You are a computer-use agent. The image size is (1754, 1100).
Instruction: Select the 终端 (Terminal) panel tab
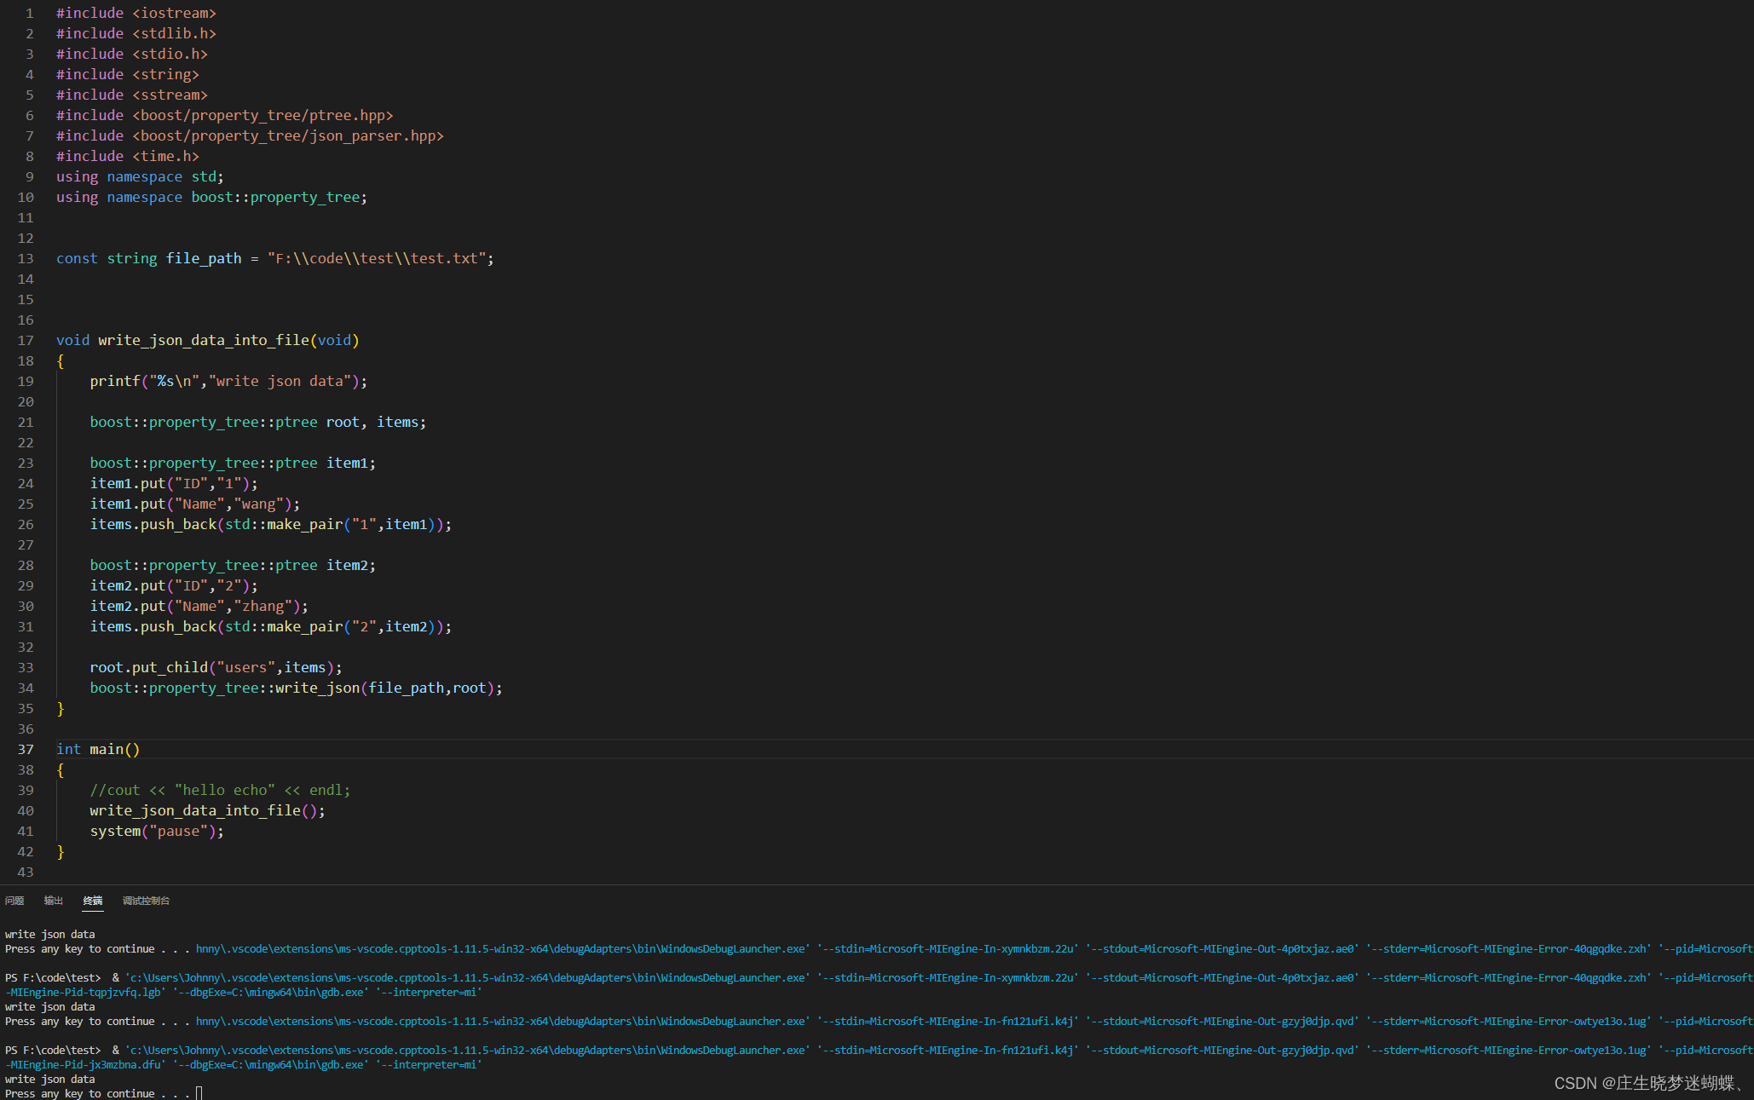92,901
